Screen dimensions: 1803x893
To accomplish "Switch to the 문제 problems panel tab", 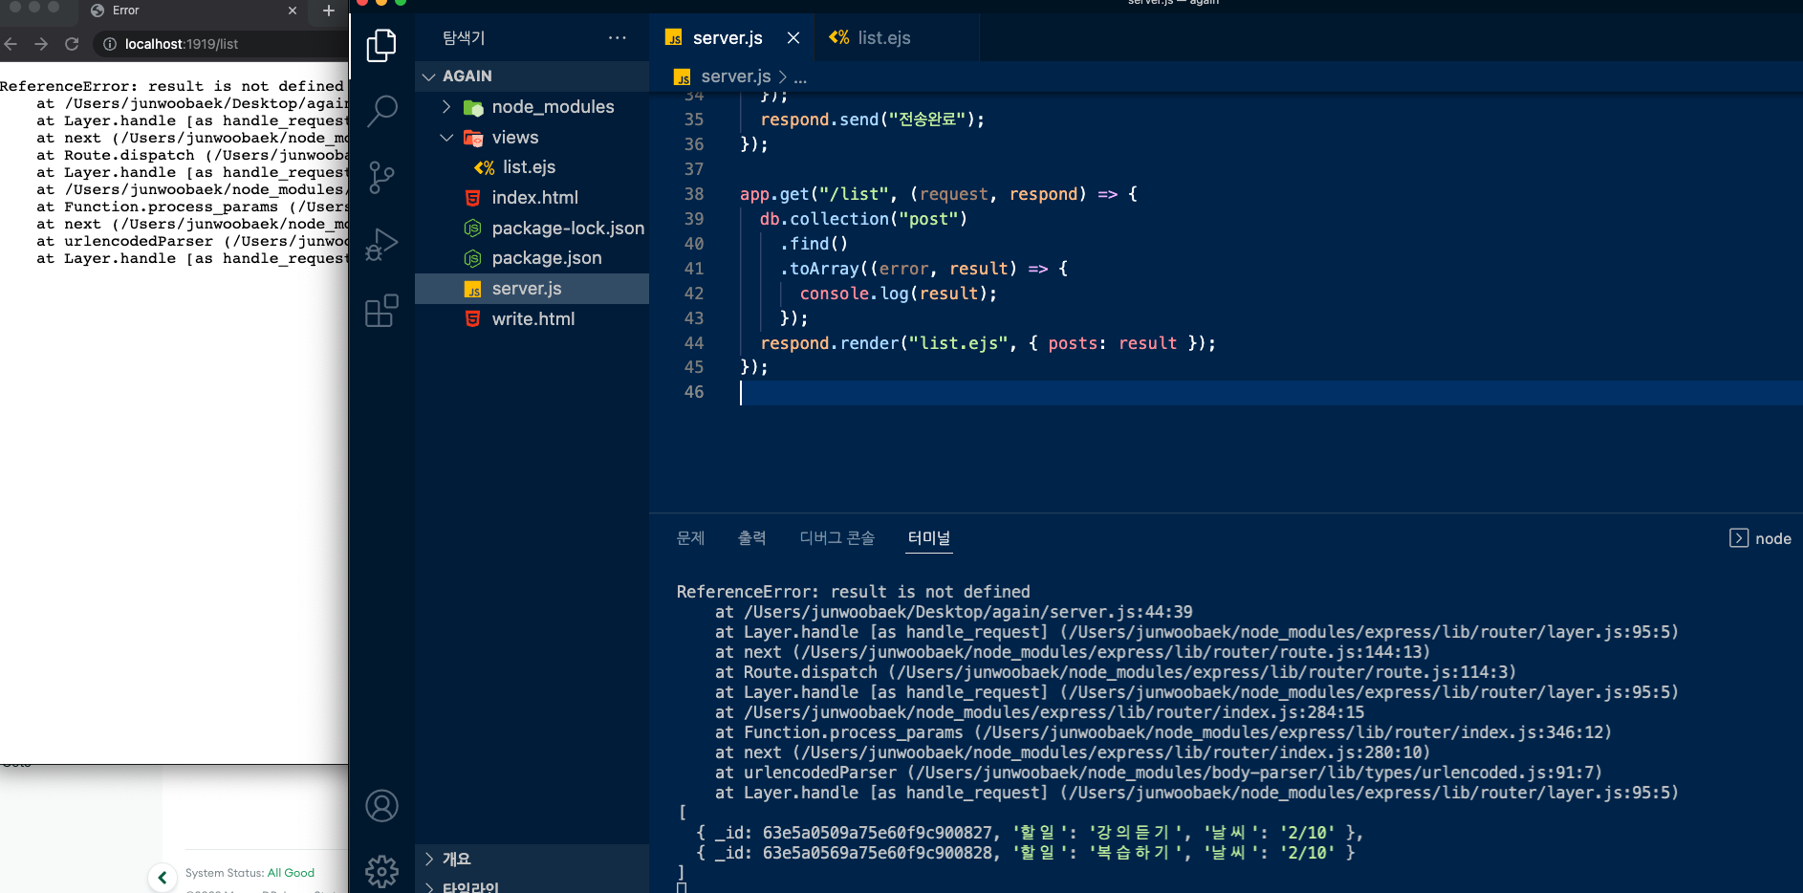I will (690, 538).
